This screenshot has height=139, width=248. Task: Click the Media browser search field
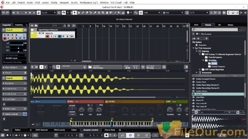[215, 29]
